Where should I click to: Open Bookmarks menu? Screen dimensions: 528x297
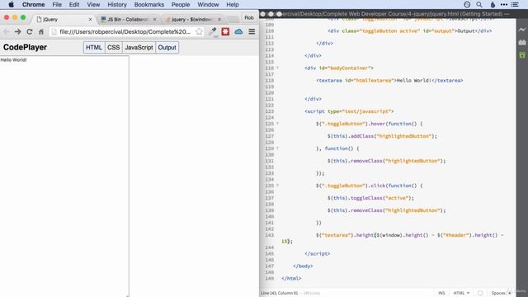148,4
